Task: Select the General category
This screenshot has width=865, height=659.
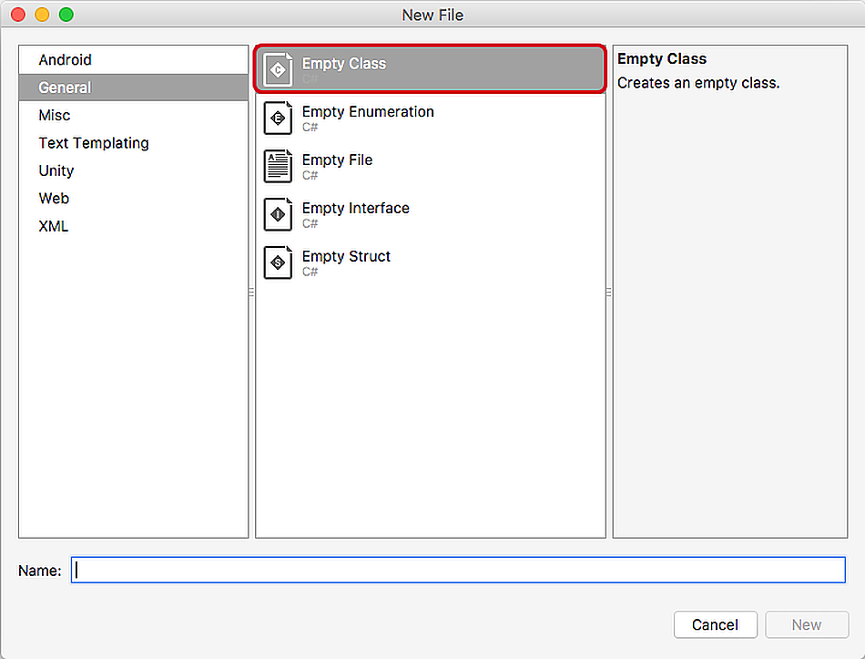Action: tap(65, 88)
